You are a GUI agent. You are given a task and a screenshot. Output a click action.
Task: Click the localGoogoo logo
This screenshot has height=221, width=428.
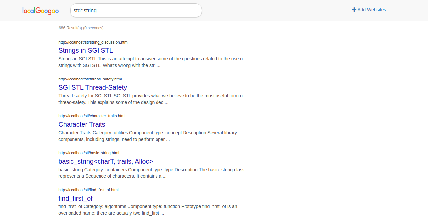tap(41, 11)
